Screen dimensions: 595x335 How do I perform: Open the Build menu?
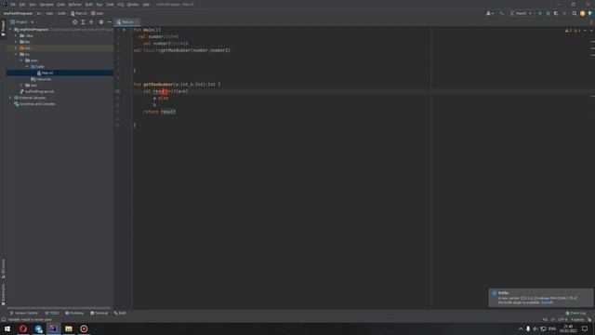click(x=89, y=5)
